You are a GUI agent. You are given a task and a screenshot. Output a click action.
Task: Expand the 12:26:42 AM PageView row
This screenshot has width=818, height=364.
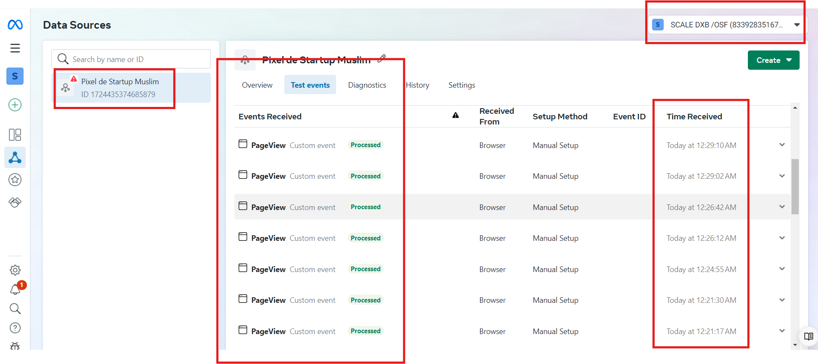[x=782, y=207]
